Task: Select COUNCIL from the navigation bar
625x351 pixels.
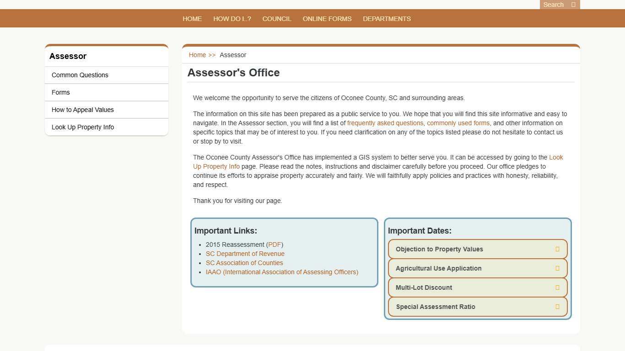Action: tap(277, 19)
